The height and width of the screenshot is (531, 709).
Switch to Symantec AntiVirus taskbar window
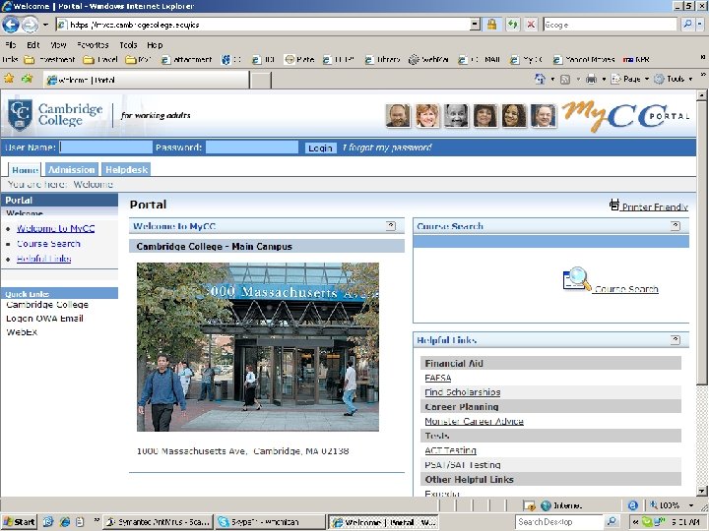point(158,522)
